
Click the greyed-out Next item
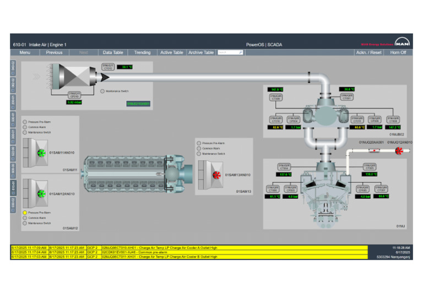click(x=84, y=52)
